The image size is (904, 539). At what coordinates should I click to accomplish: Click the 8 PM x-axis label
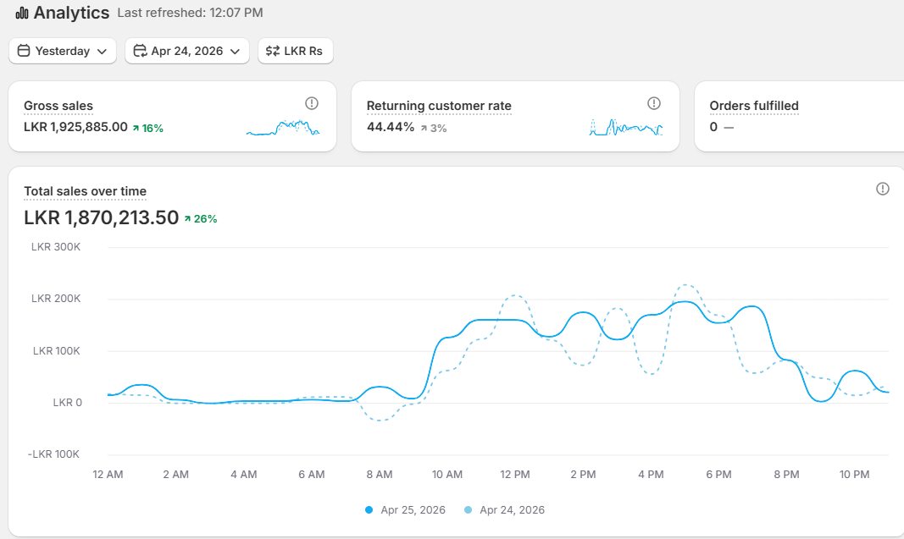coord(786,475)
